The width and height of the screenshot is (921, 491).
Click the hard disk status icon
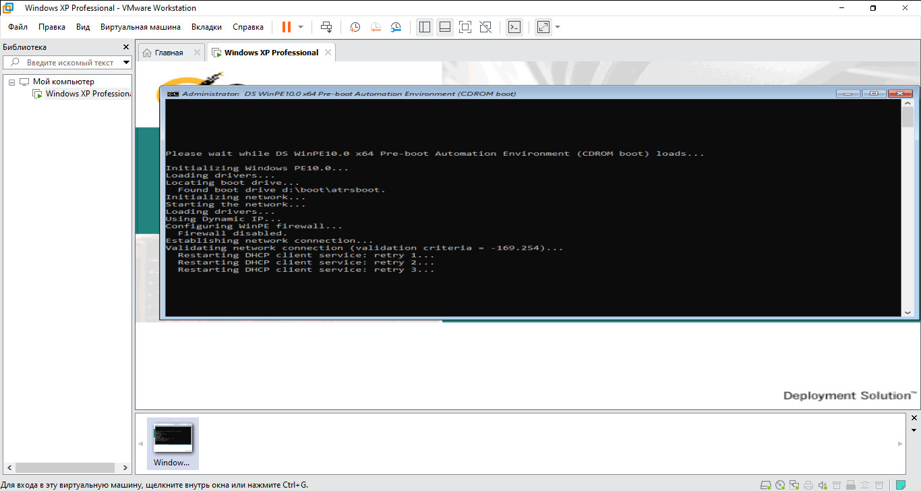(x=765, y=485)
